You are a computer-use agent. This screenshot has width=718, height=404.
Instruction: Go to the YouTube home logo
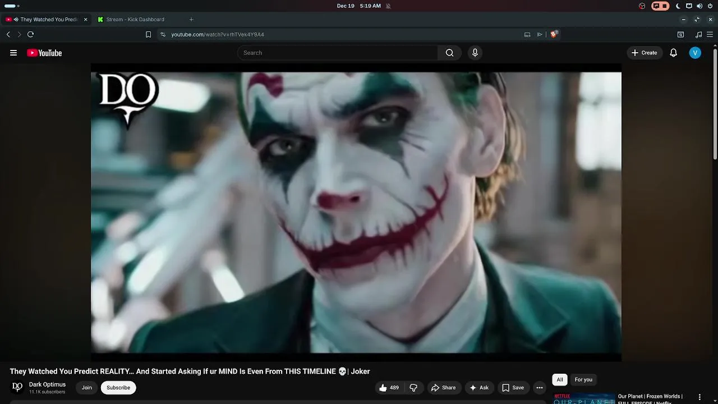coord(44,53)
